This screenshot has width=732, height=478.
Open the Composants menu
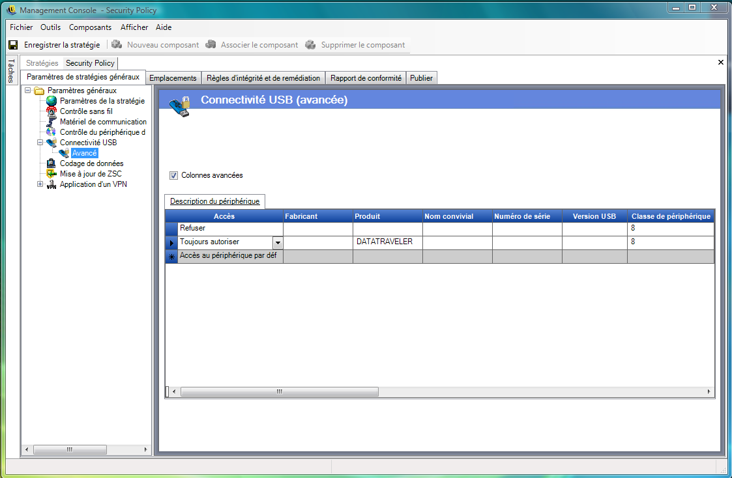pos(90,27)
